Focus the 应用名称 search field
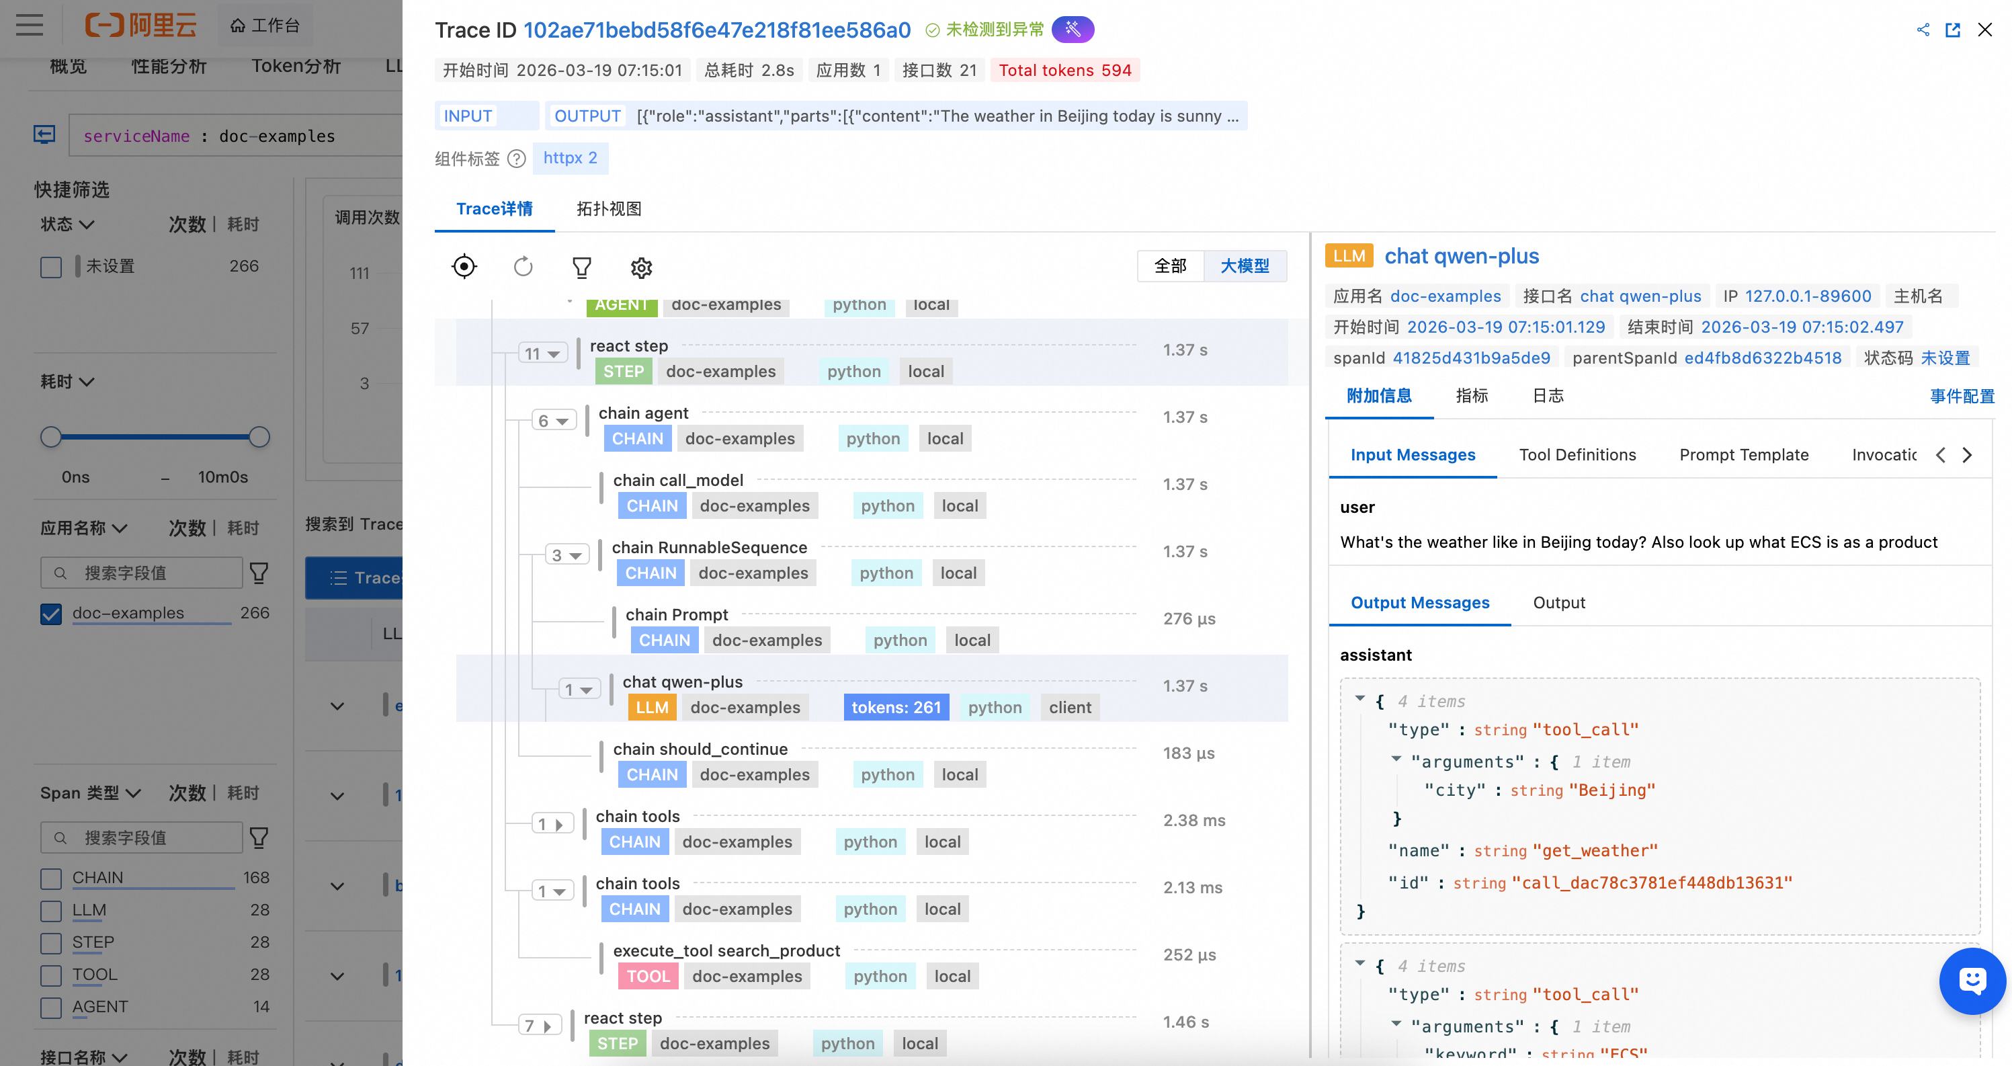This screenshot has width=2012, height=1066. pyautogui.click(x=141, y=573)
